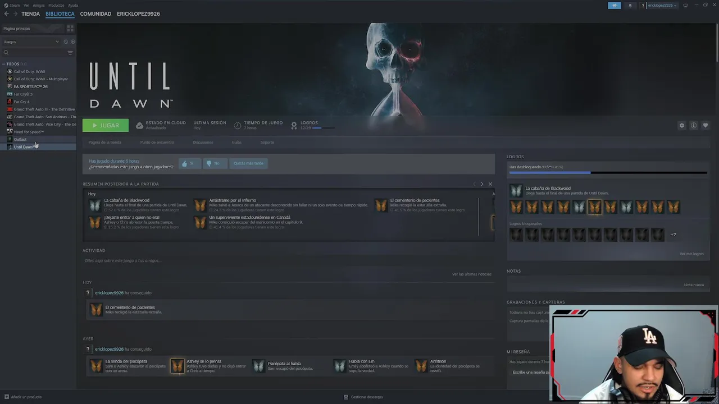Switch to the TIENDA tab
Screen dimensions: 719x404
click(30, 13)
